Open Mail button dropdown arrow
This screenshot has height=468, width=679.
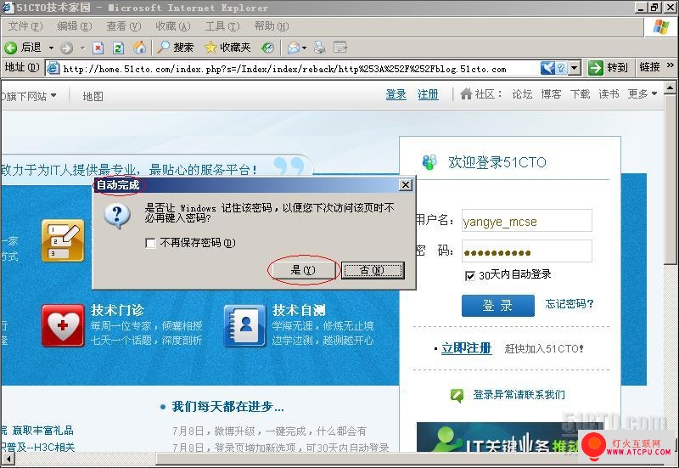tap(305, 48)
